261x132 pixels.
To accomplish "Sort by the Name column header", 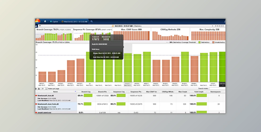I will (x=55, y=92).
